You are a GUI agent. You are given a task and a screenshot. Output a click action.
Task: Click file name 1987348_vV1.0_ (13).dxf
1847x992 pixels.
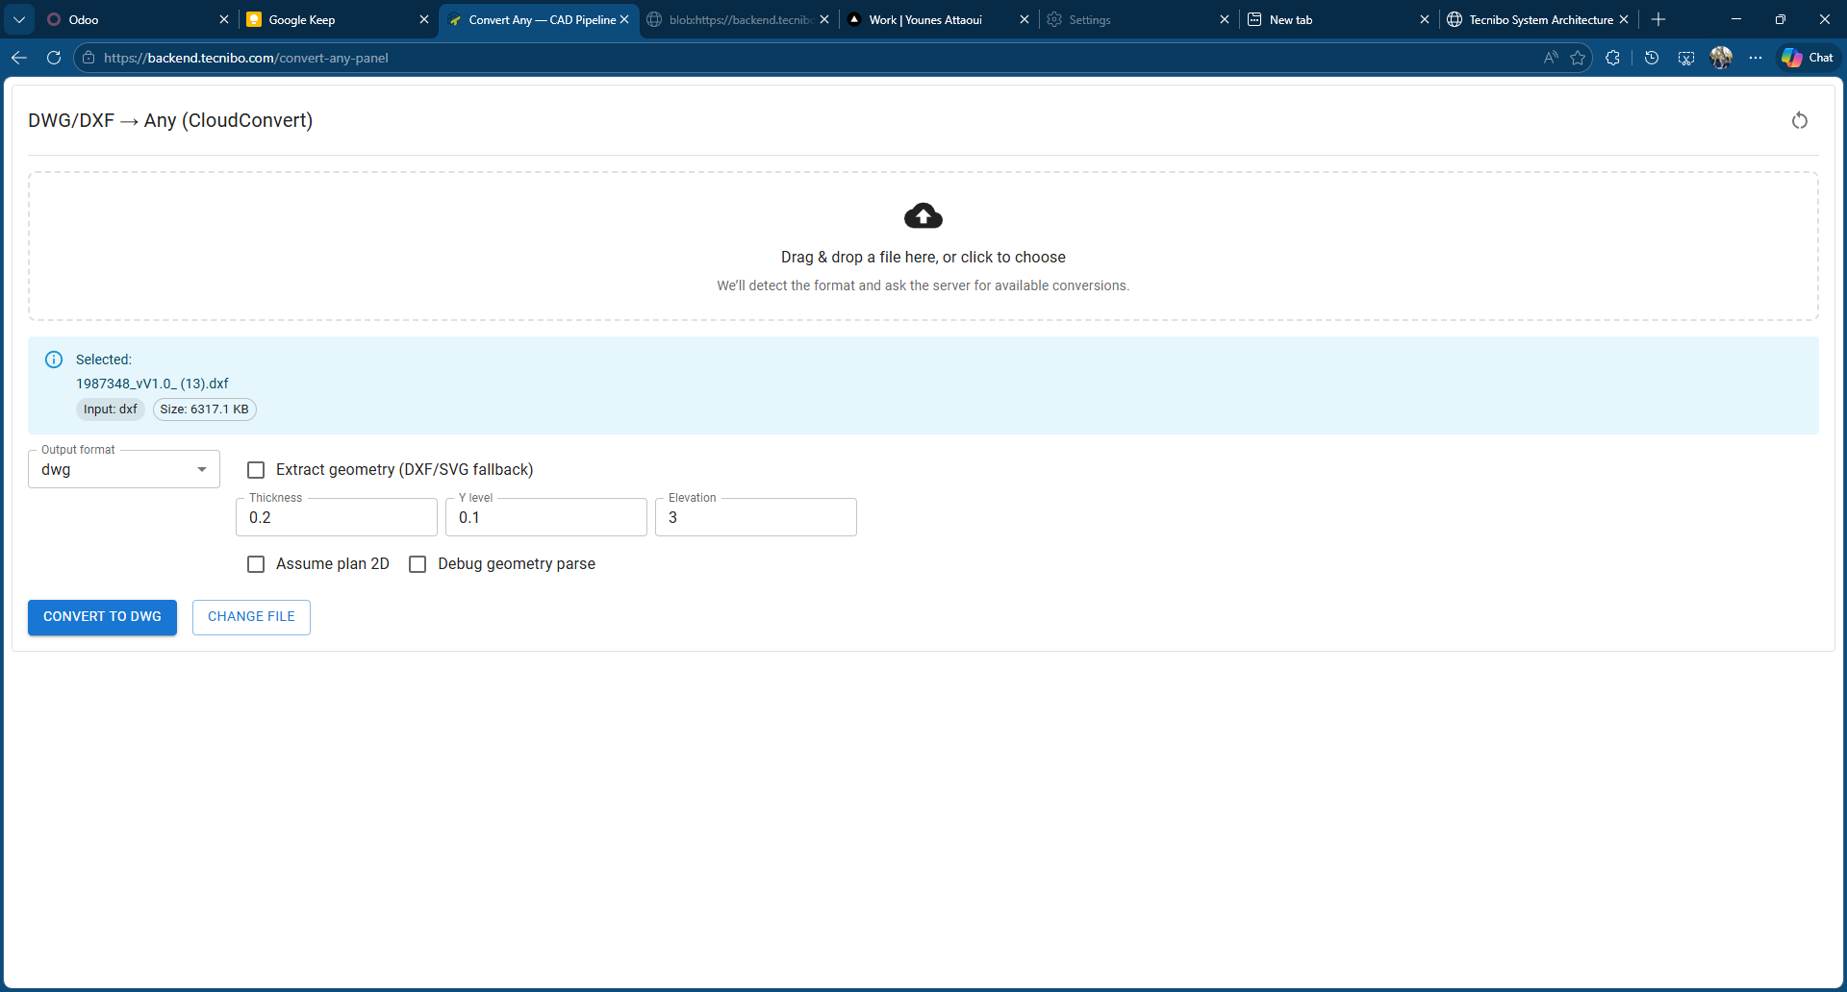click(152, 384)
